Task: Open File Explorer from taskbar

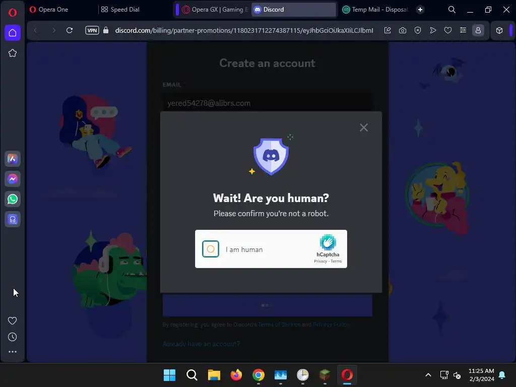Action: (214, 375)
